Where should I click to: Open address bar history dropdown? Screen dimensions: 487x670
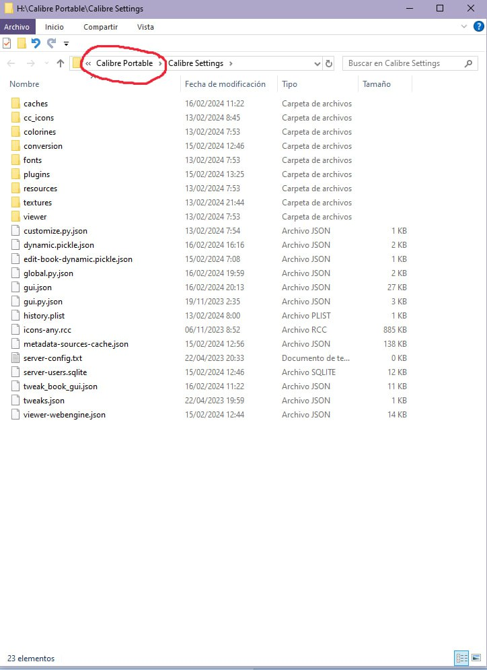(317, 64)
